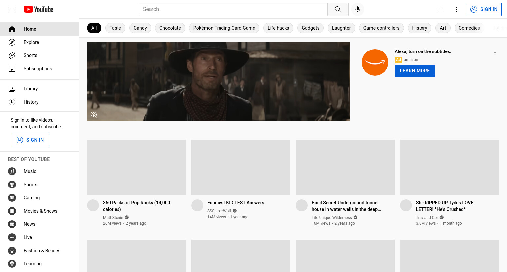Select the All category chip

point(94,28)
